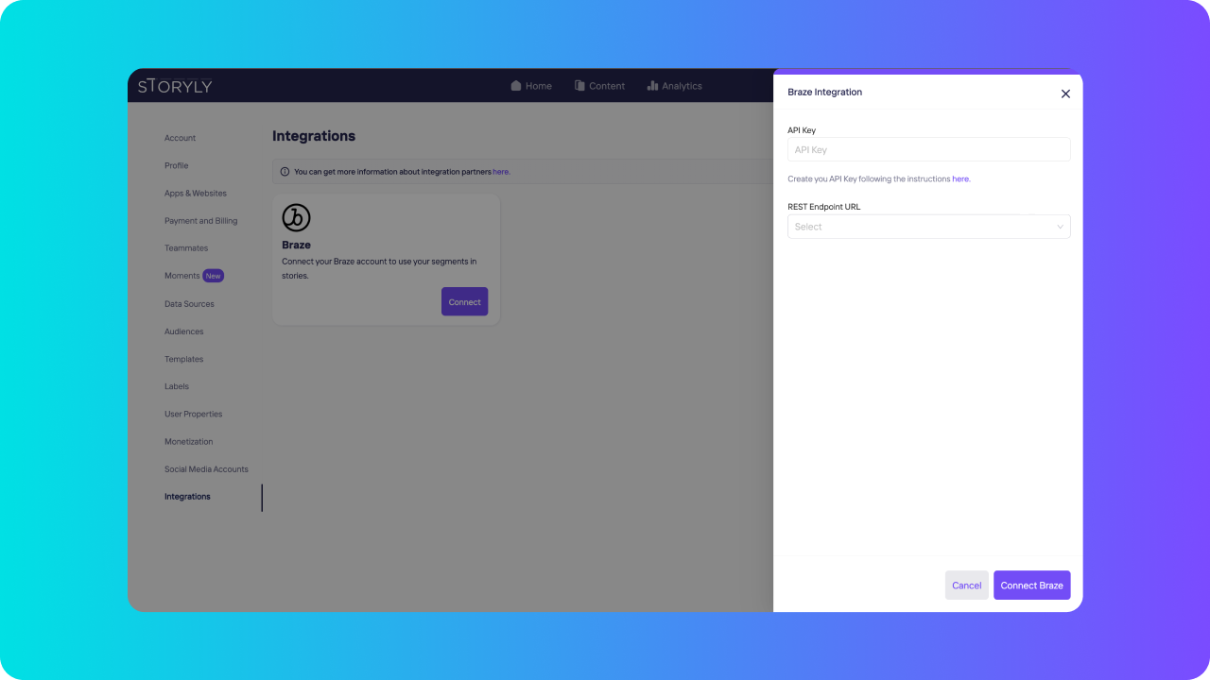Open Audiences in sidebar
The width and height of the screenshot is (1210, 680).
(x=183, y=331)
